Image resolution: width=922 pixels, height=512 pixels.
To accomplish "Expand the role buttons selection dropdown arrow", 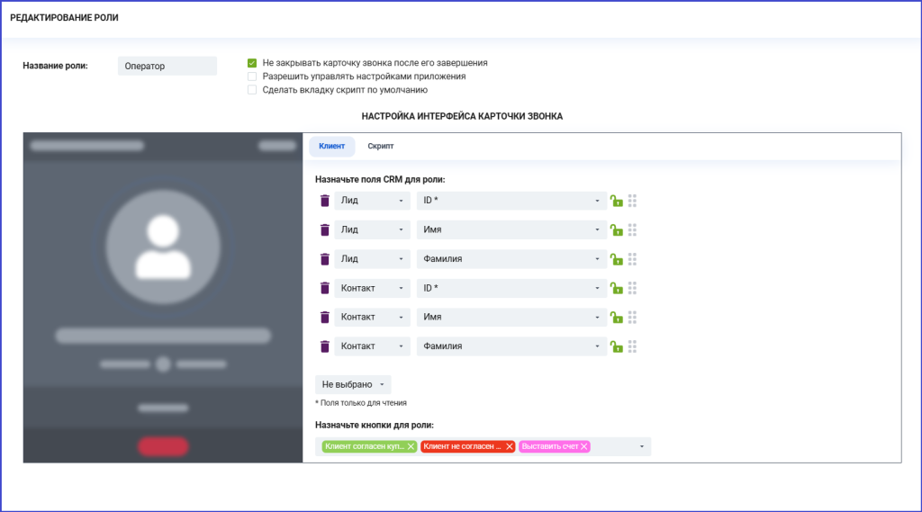I will pos(641,446).
